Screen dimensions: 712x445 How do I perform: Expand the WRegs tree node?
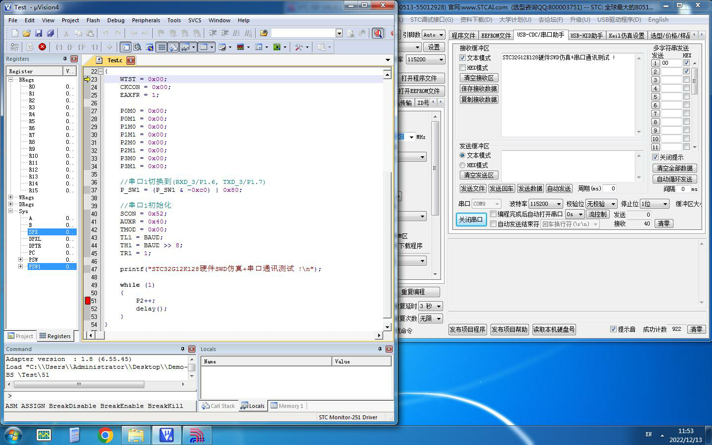pos(11,197)
